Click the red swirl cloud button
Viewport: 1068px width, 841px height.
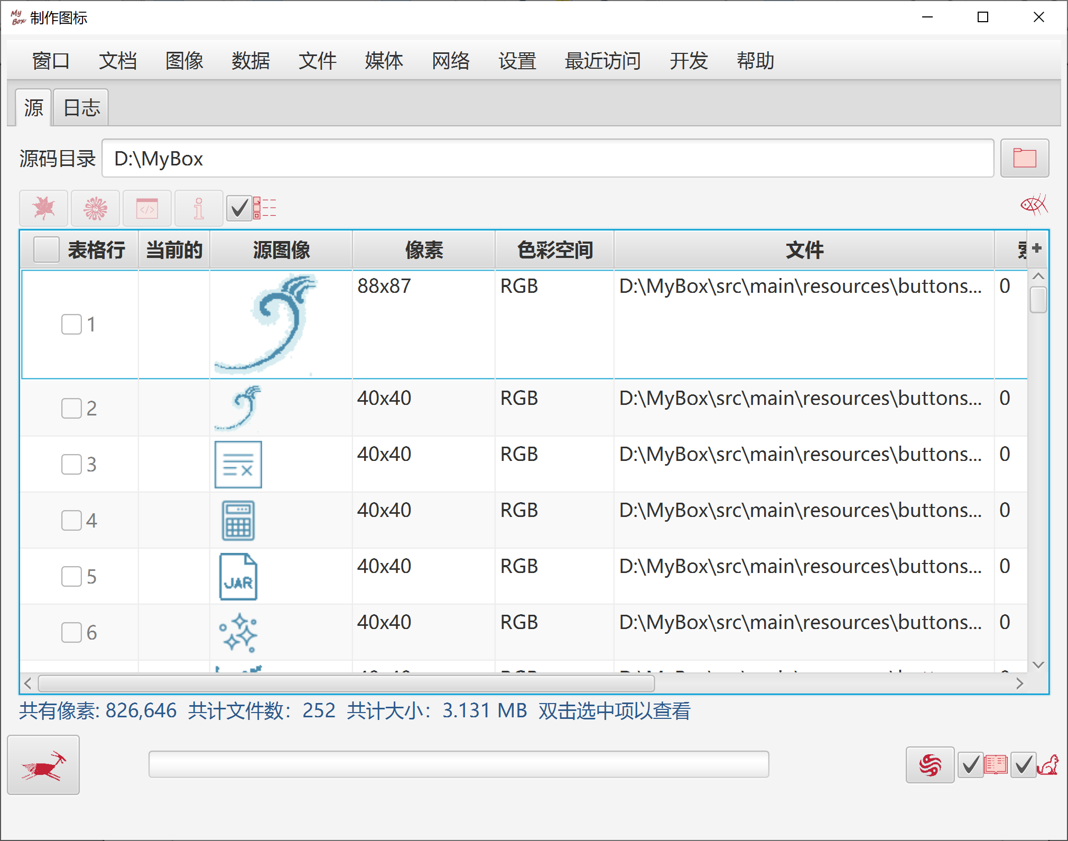[930, 765]
